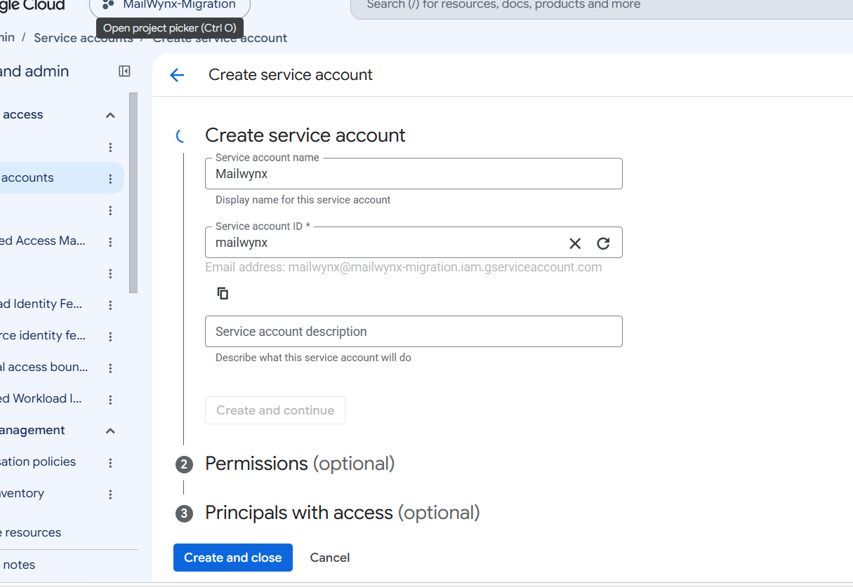Collapse the access section chevron in sidebar

coord(110,115)
